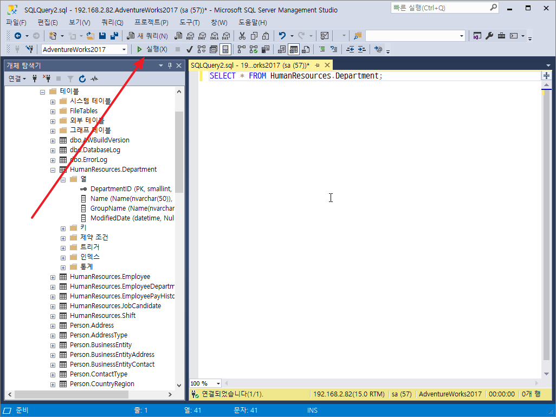Click the Undo arrow icon

click(282, 36)
